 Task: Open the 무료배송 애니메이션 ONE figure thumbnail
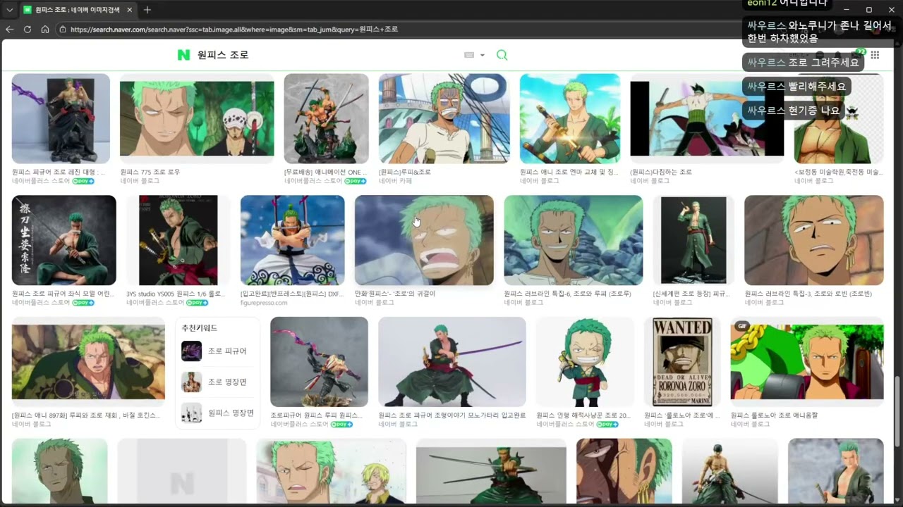(x=326, y=118)
